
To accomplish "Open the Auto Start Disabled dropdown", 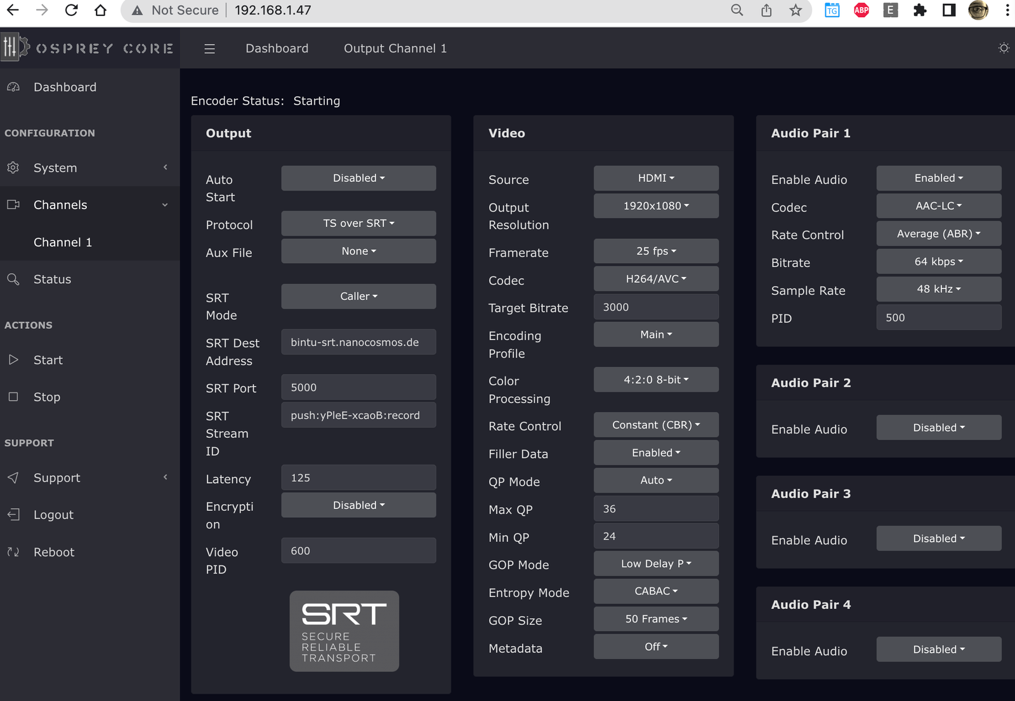I will tap(358, 178).
